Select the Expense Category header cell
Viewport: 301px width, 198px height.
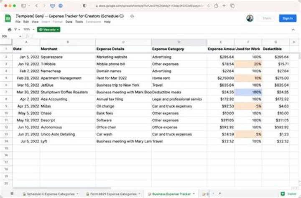pos(179,49)
